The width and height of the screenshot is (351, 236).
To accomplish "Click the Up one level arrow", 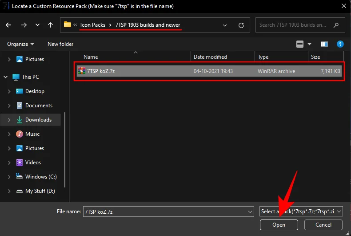I will pos(51,25).
